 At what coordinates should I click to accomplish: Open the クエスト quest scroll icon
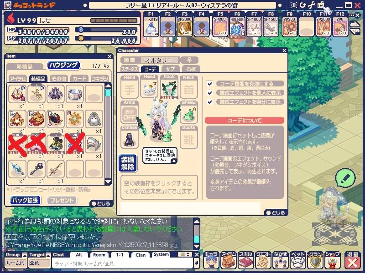[263, 260]
